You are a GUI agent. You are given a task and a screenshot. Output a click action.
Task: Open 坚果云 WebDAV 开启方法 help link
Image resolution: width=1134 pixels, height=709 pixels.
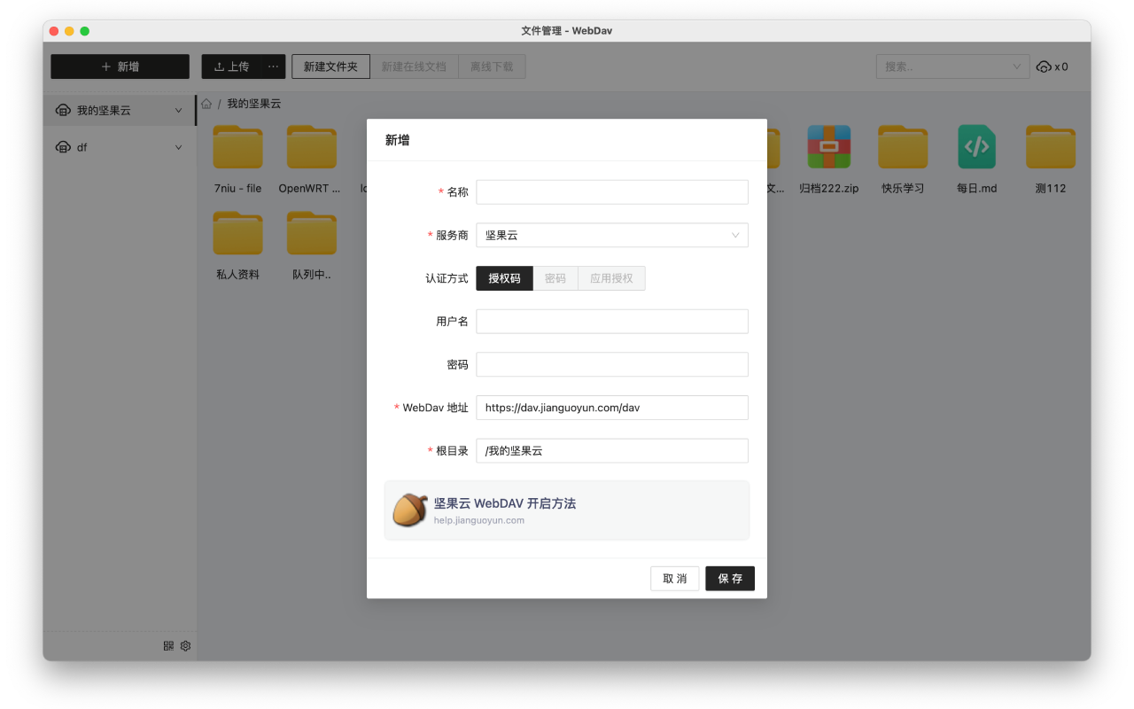point(505,503)
